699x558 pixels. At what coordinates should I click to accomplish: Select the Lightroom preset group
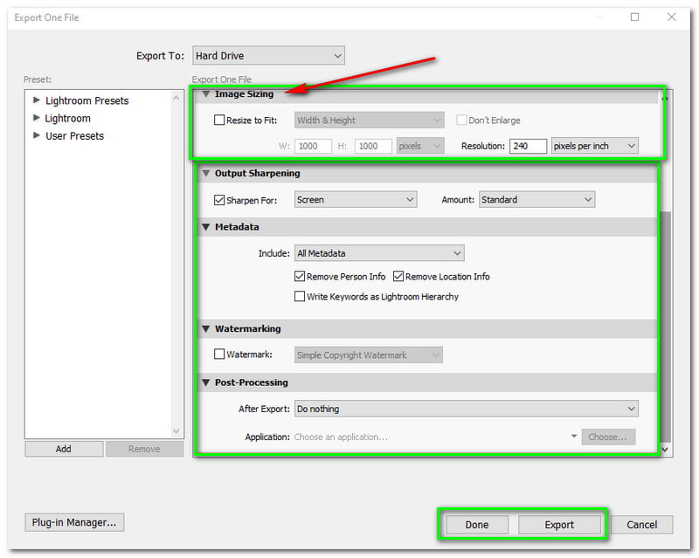point(67,118)
